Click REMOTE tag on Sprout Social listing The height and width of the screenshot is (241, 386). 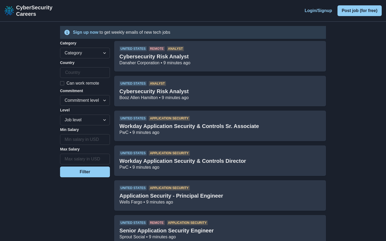point(157,223)
